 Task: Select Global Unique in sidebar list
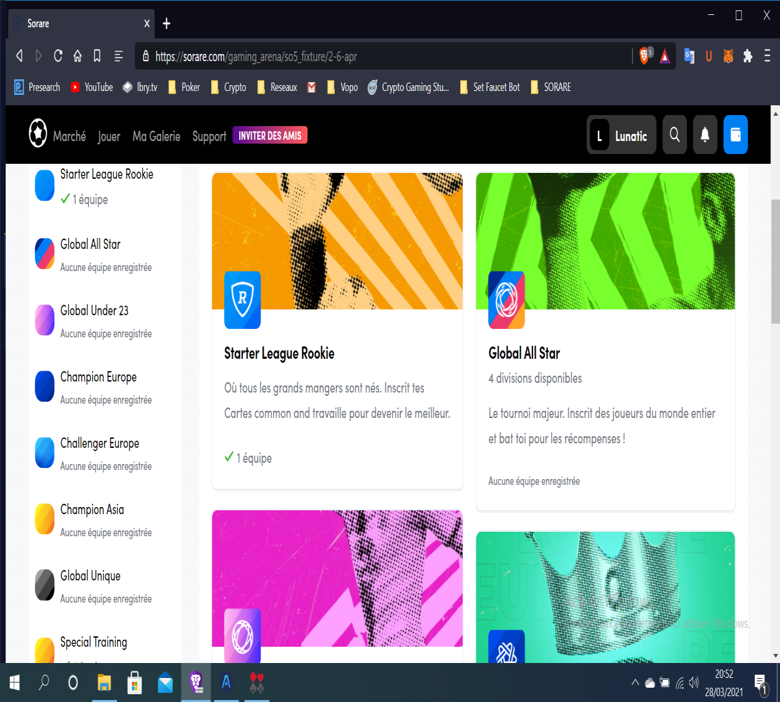90,576
